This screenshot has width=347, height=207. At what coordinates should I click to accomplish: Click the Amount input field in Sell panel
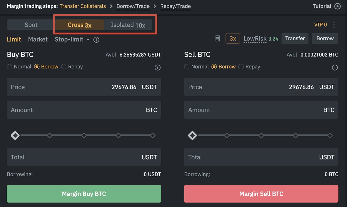click(x=261, y=110)
